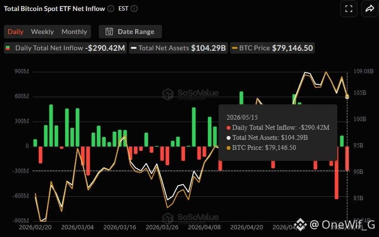Viewport: 379px width, 237px height.
Task: Click the -300M y-axis label
Action: [21, 171]
